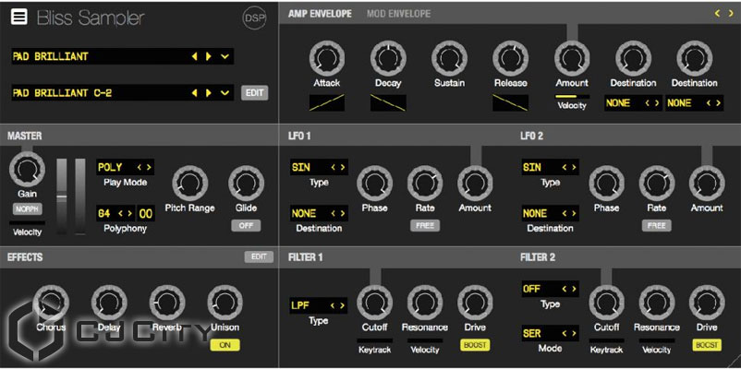Change LFO 2 SIN Type selector

click(550, 167)
